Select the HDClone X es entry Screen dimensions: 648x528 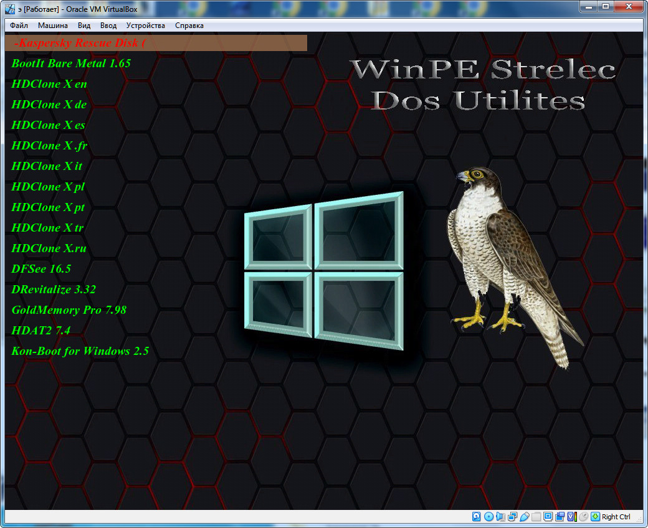pos(49,125)
